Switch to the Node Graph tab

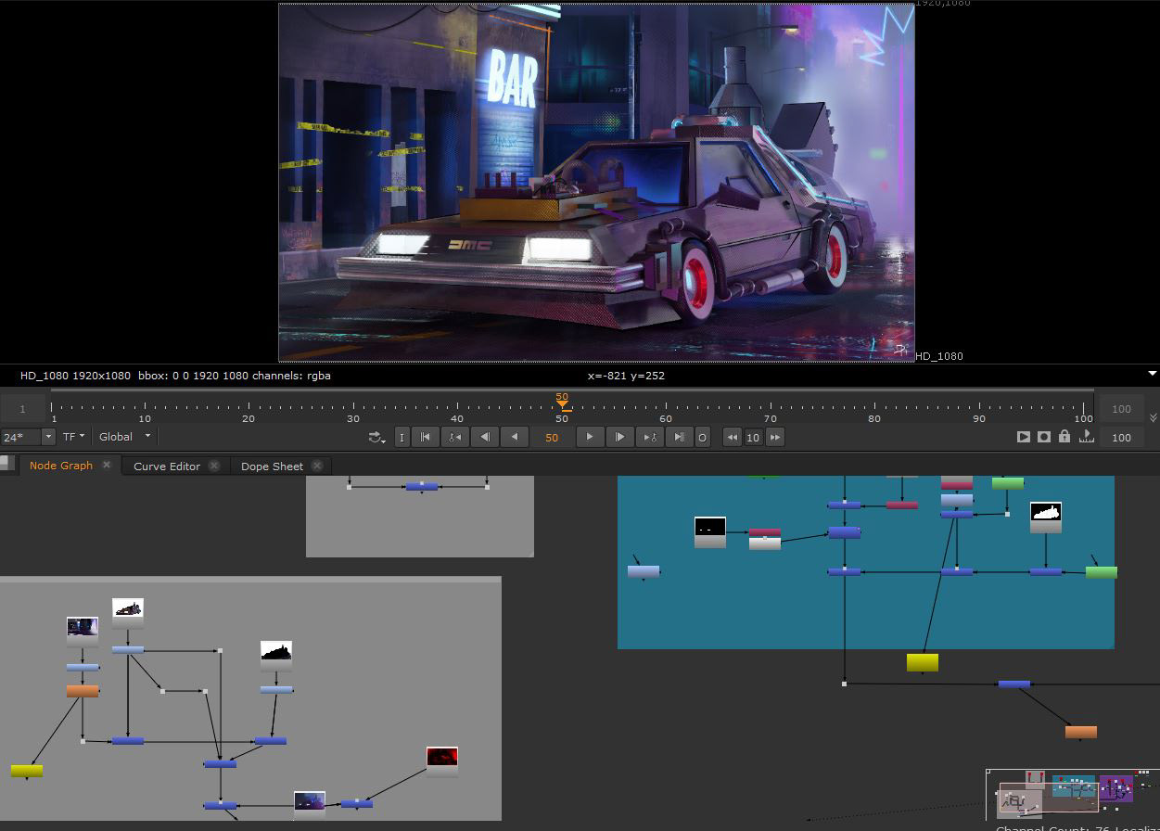[x=61, y=466]
